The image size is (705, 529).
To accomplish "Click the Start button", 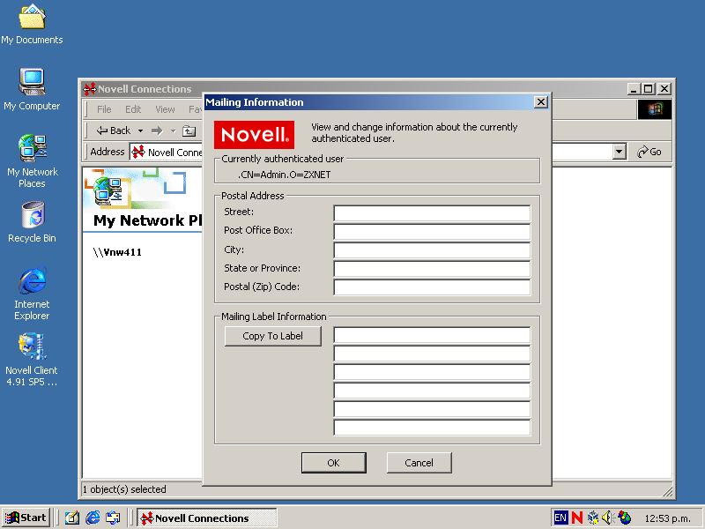I will [x=26, y=518].
